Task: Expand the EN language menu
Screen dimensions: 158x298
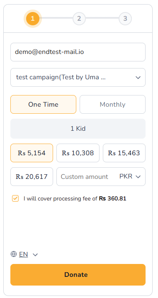Action: coord(24,254)
